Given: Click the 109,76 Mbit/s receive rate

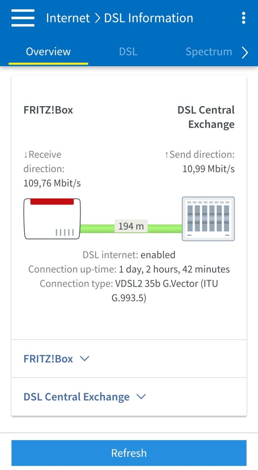Looking at the screenshot, I should (52, 183).
